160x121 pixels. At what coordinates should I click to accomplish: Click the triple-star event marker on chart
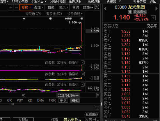68,18
